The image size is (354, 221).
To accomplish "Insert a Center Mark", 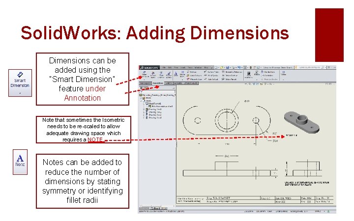I will coord(268,72).
